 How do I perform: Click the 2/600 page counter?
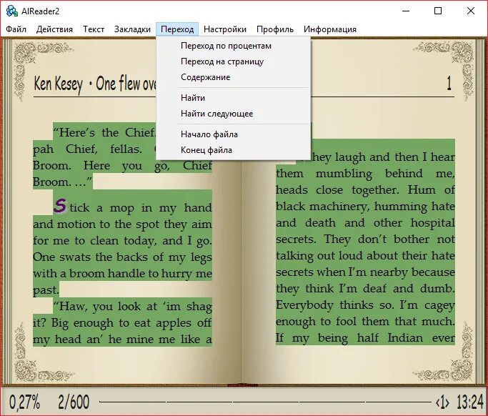[x=74, y=402]
